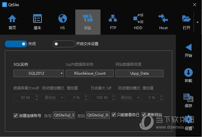Click the 打开 open folder icon
Image resolution: width=202 pixels, height=137 pixels.
(186, 19)
